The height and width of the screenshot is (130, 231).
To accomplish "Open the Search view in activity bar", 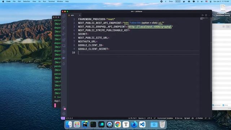I will pyautogui.click(x=64, y=22).
